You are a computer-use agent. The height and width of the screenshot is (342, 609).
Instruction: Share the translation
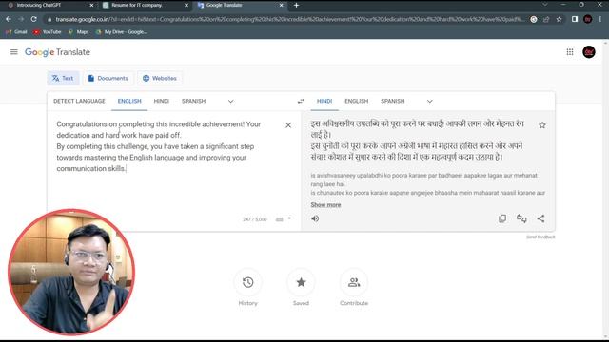click(540, 218)
